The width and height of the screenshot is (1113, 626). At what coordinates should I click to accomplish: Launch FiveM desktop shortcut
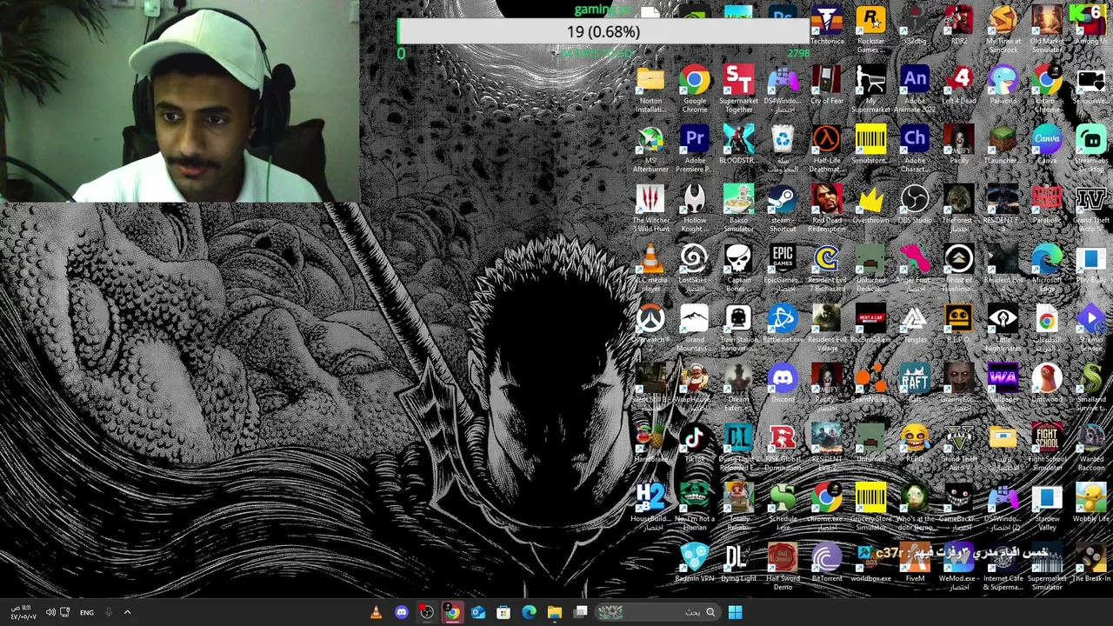click(x=915, y=563)
